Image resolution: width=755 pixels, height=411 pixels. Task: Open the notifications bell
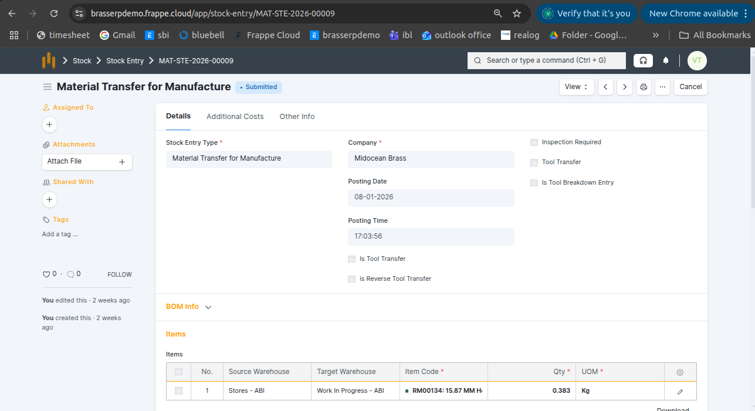(x=666, y=60)
